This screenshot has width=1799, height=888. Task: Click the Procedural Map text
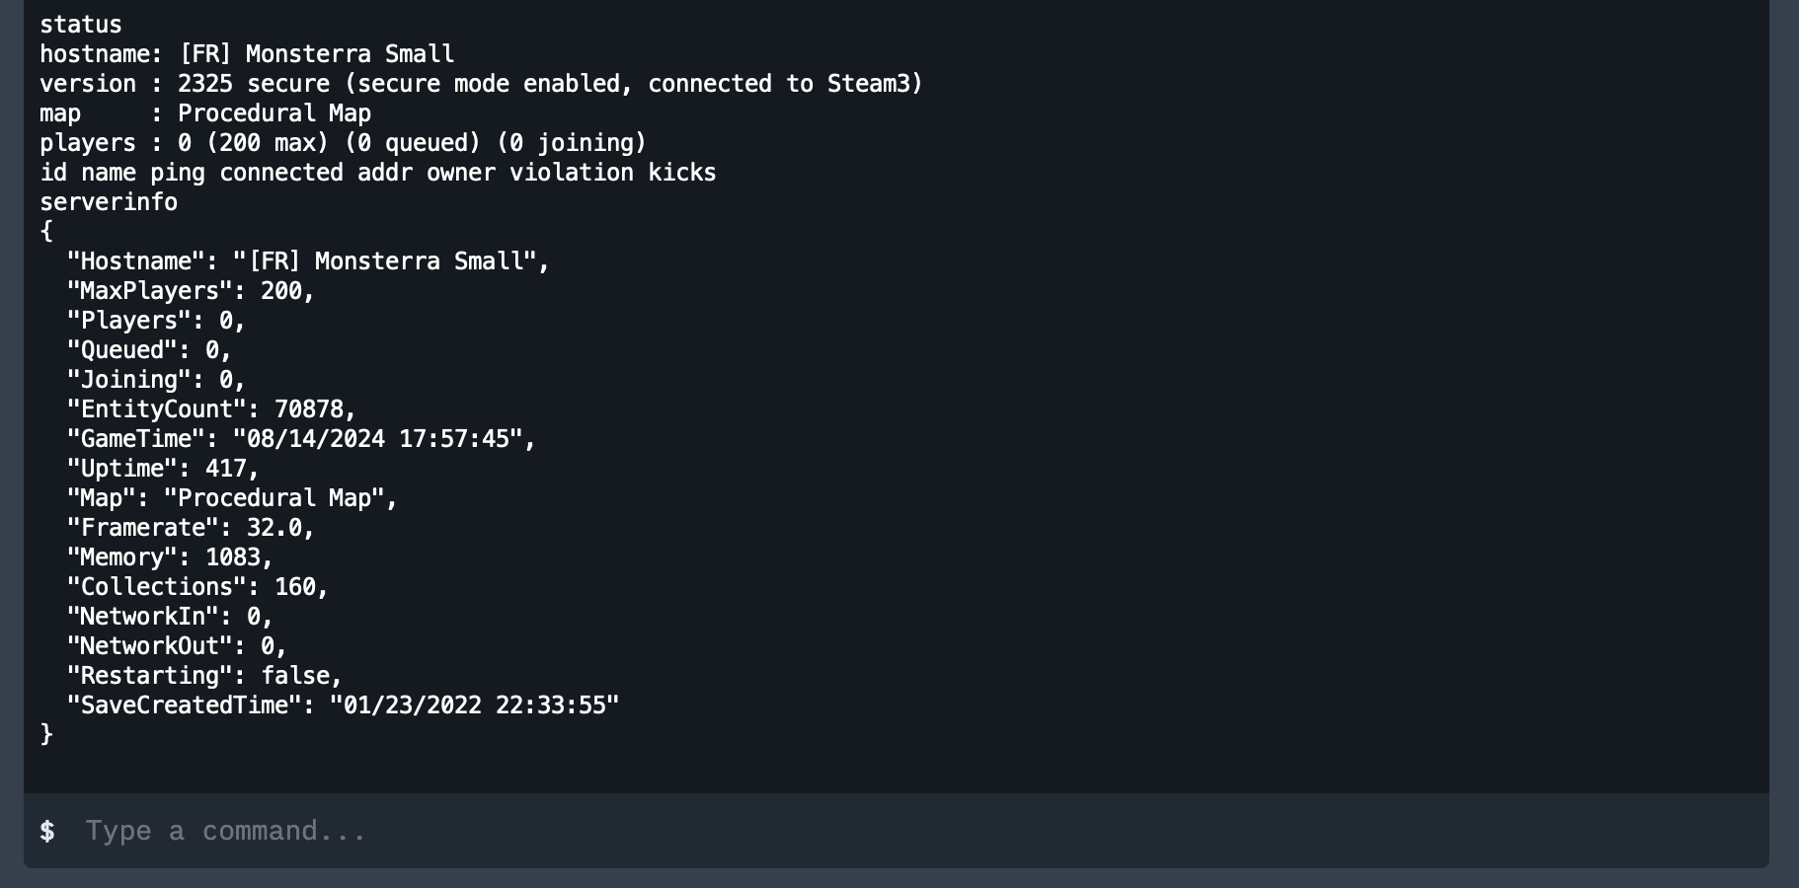(273, 112)
